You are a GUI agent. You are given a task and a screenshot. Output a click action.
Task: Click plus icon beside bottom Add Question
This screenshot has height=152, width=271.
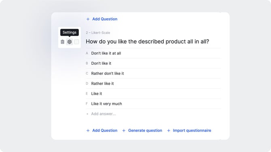tap(88, 131)
